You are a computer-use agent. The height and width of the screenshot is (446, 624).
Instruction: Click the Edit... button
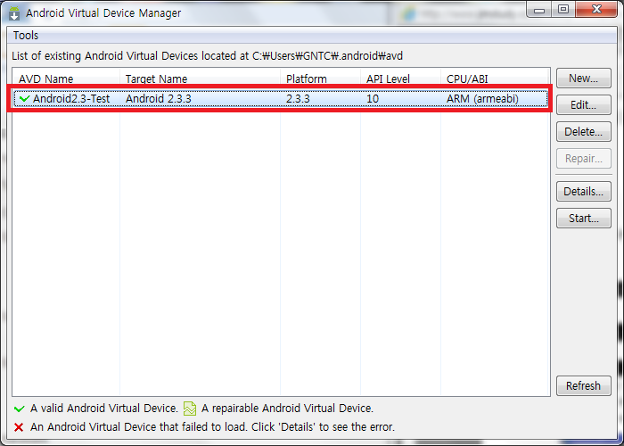(583, 104)
